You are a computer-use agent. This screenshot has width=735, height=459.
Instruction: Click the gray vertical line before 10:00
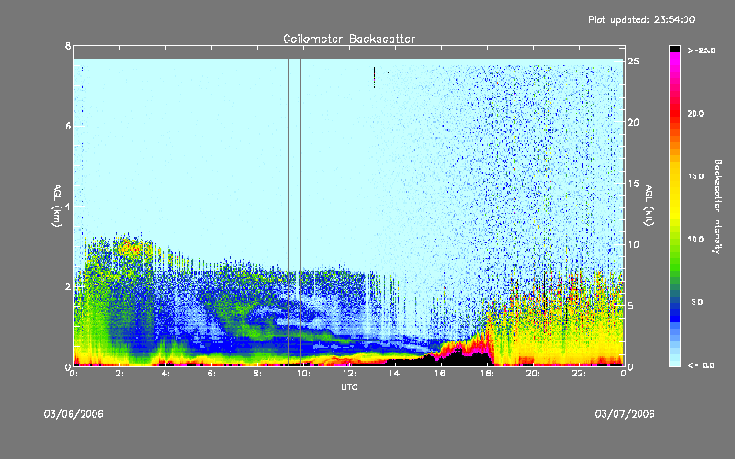[289, 211]
